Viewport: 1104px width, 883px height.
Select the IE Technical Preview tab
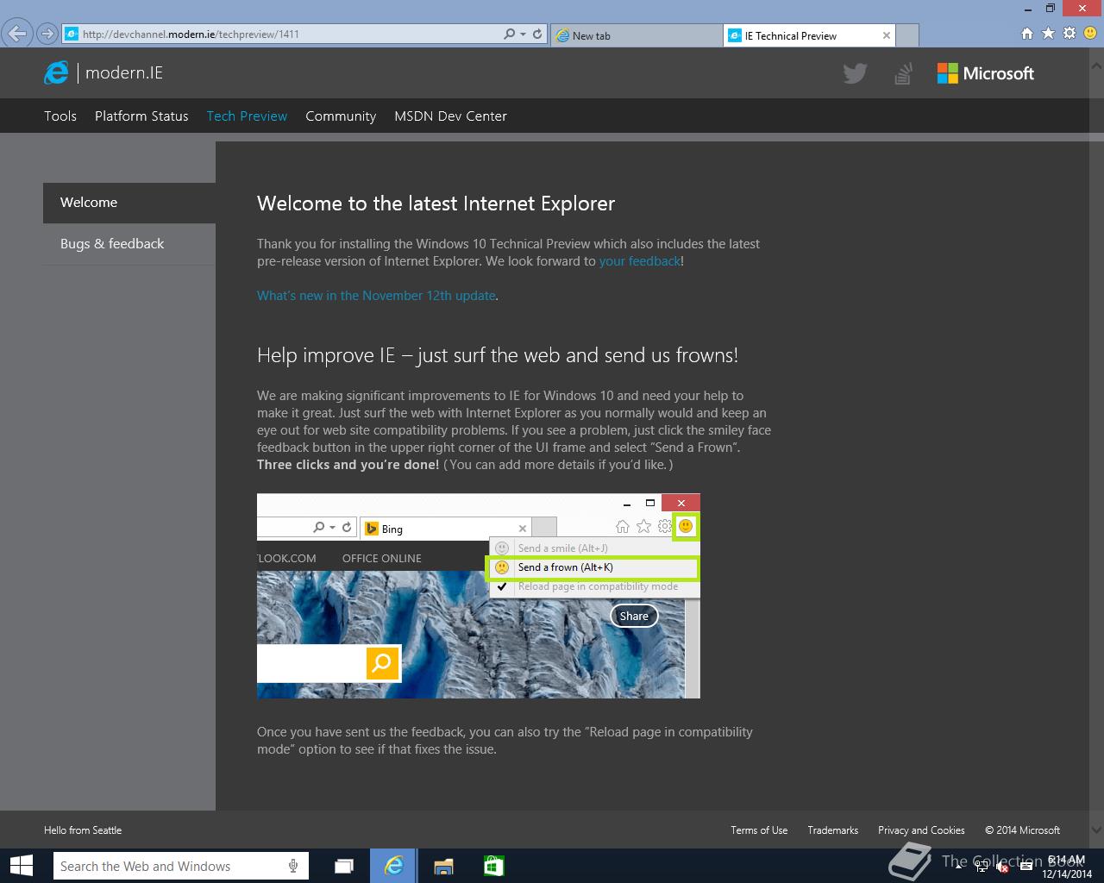(802, 35)
